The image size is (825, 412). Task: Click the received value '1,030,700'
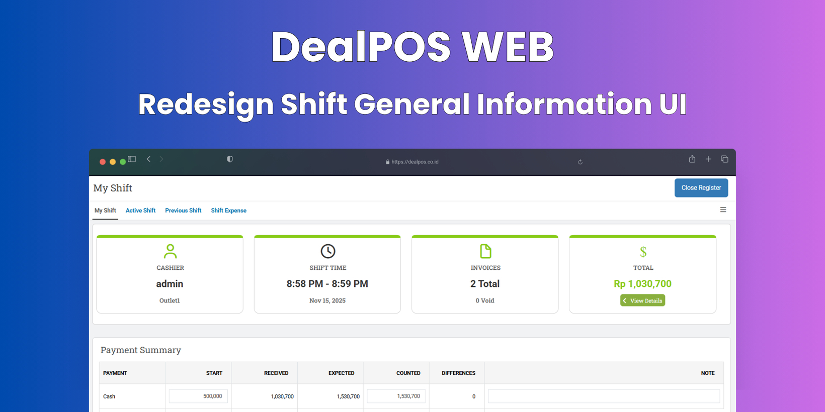(282, 396)
